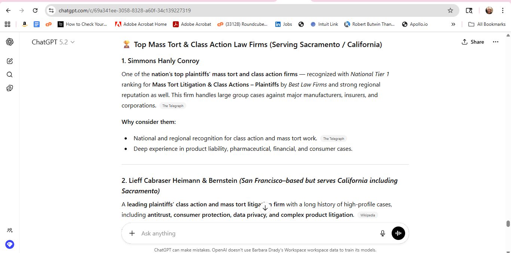The image size is (511, 253).
Task: Reload the page with the refresh icon
Action: 35,10
